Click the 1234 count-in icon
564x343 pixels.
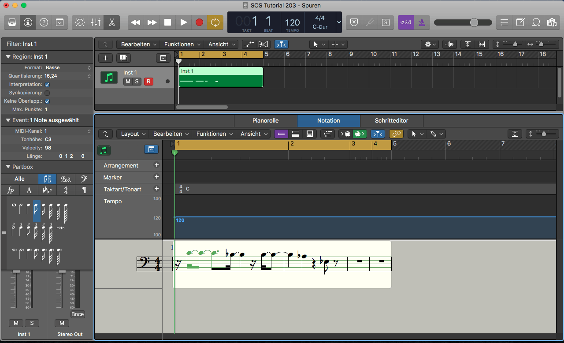tap(405, 22)
